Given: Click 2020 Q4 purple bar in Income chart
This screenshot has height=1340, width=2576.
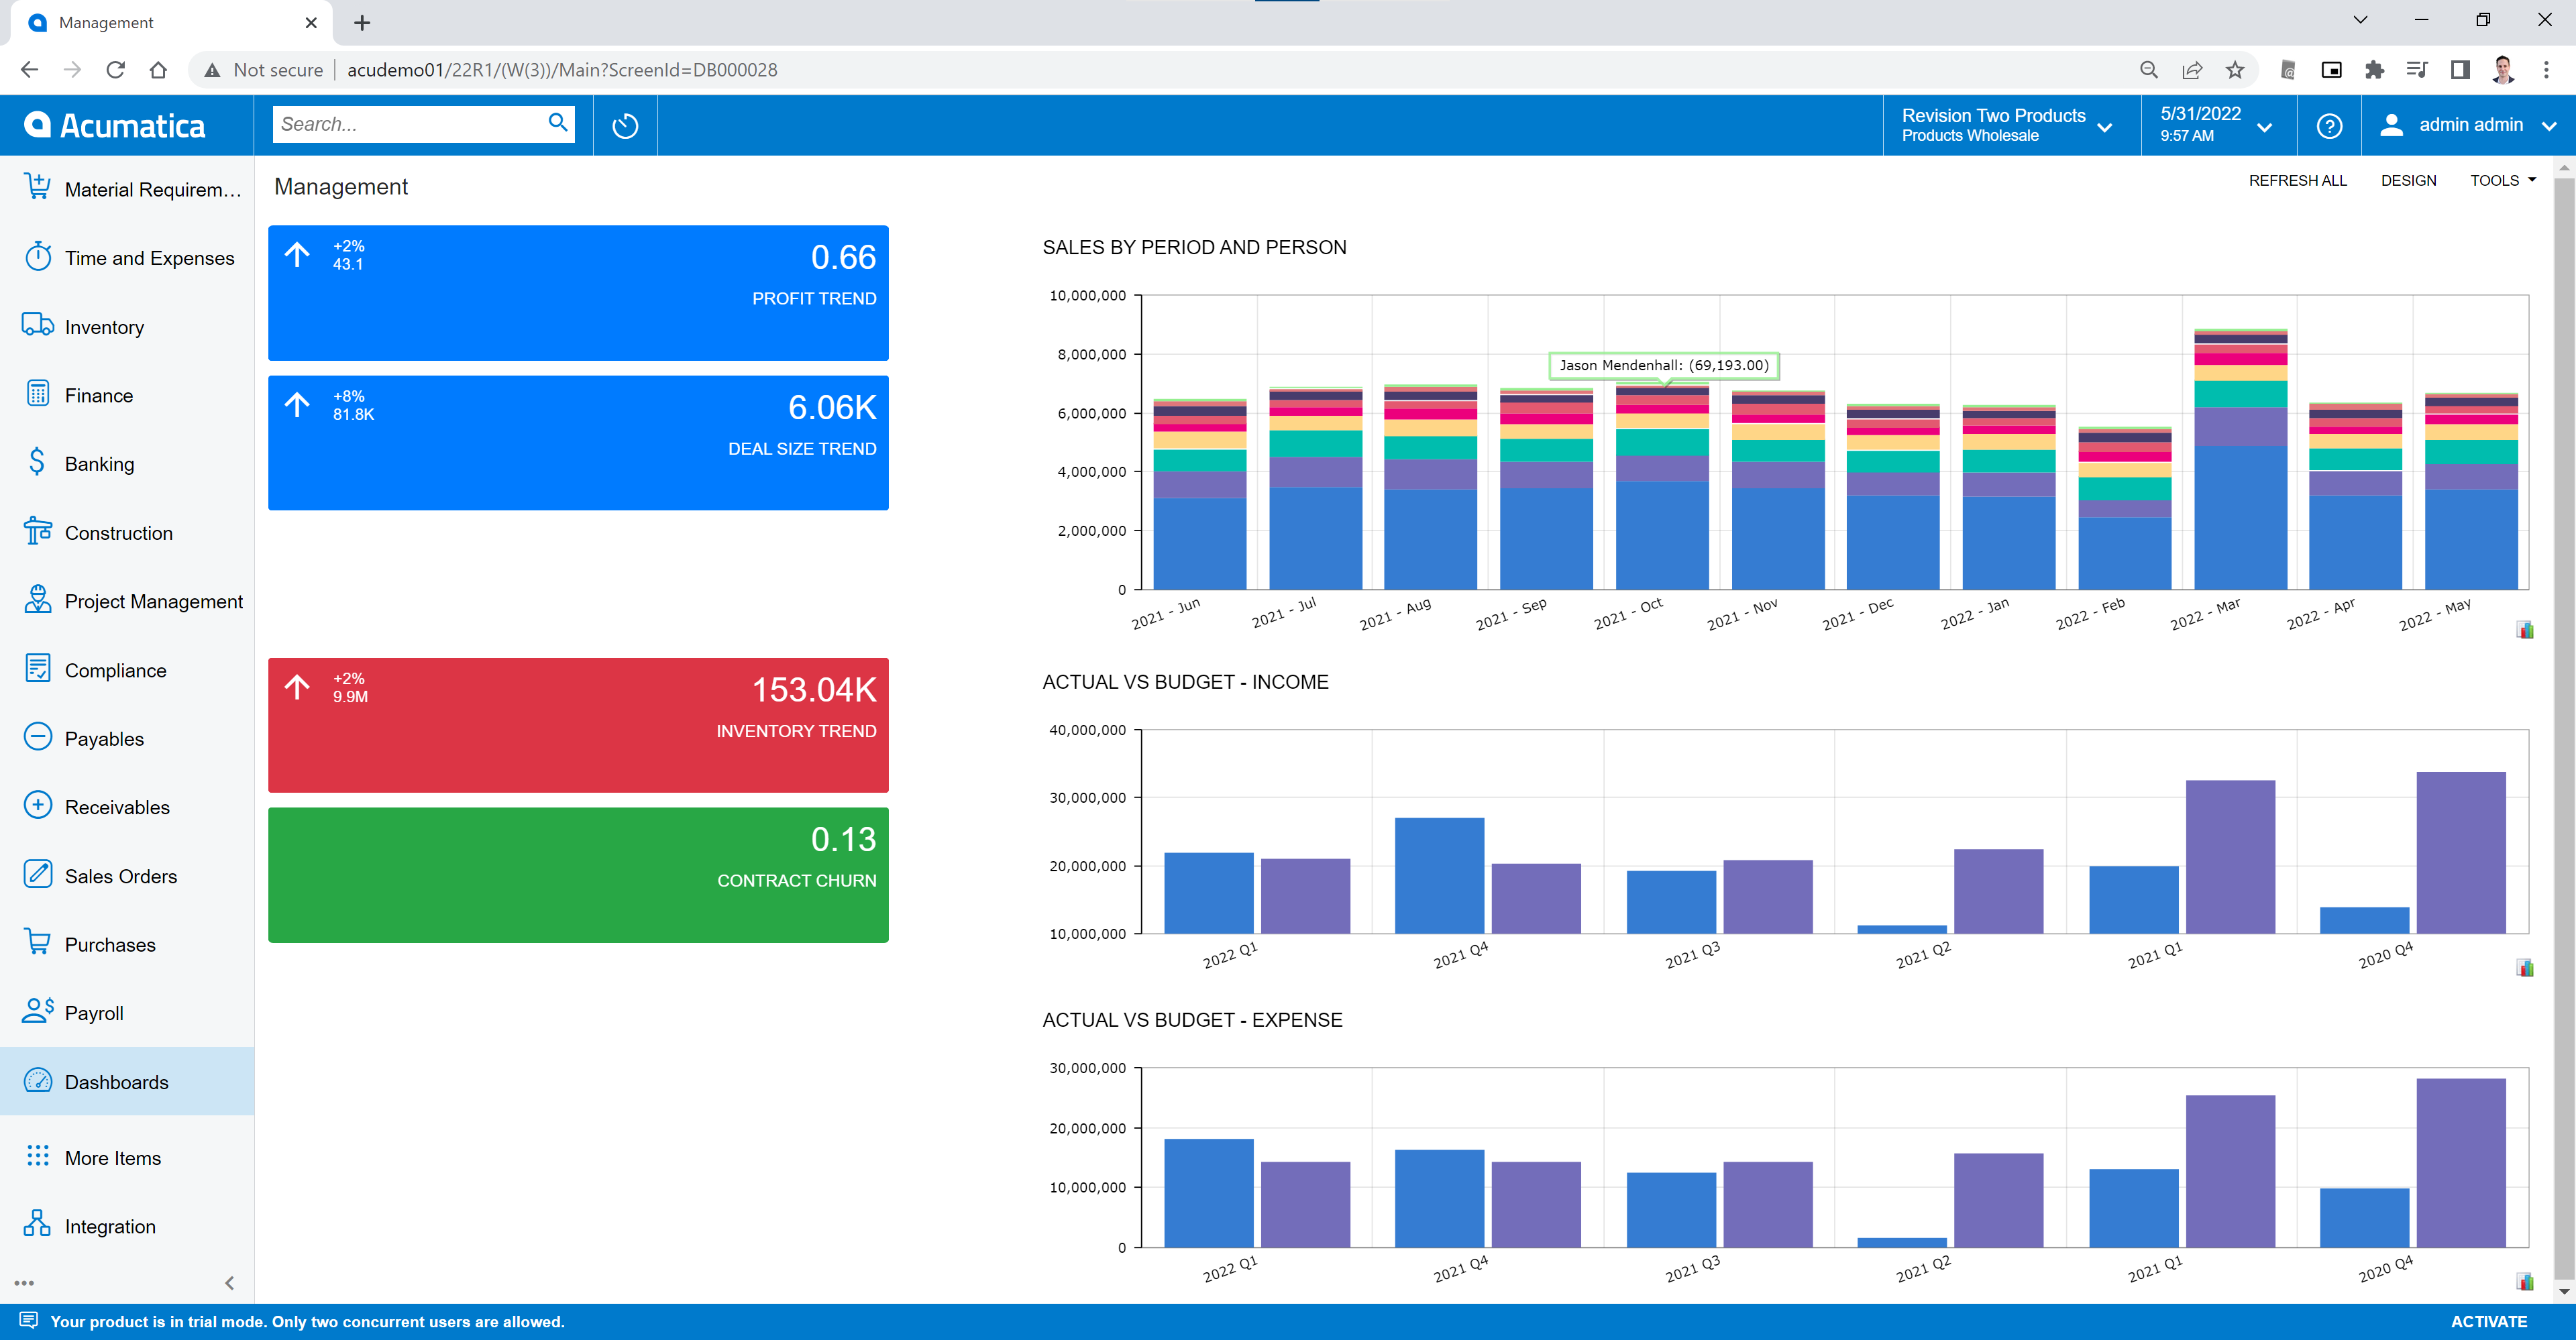Looking at the screenshot, I should tap(2460, 852).
